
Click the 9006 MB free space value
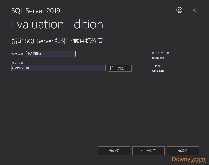[158, 58]
